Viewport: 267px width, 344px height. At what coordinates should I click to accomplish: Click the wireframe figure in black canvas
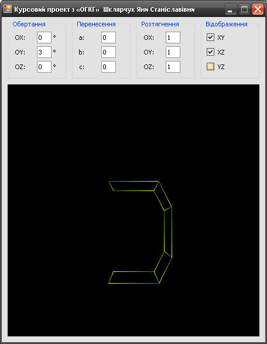pos(141,232)
